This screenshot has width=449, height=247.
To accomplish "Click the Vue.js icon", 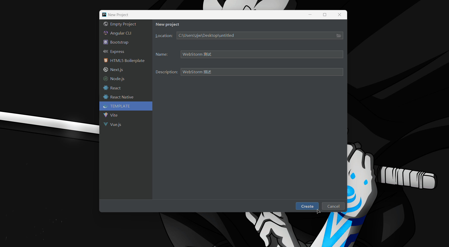I will click(106, 124).
